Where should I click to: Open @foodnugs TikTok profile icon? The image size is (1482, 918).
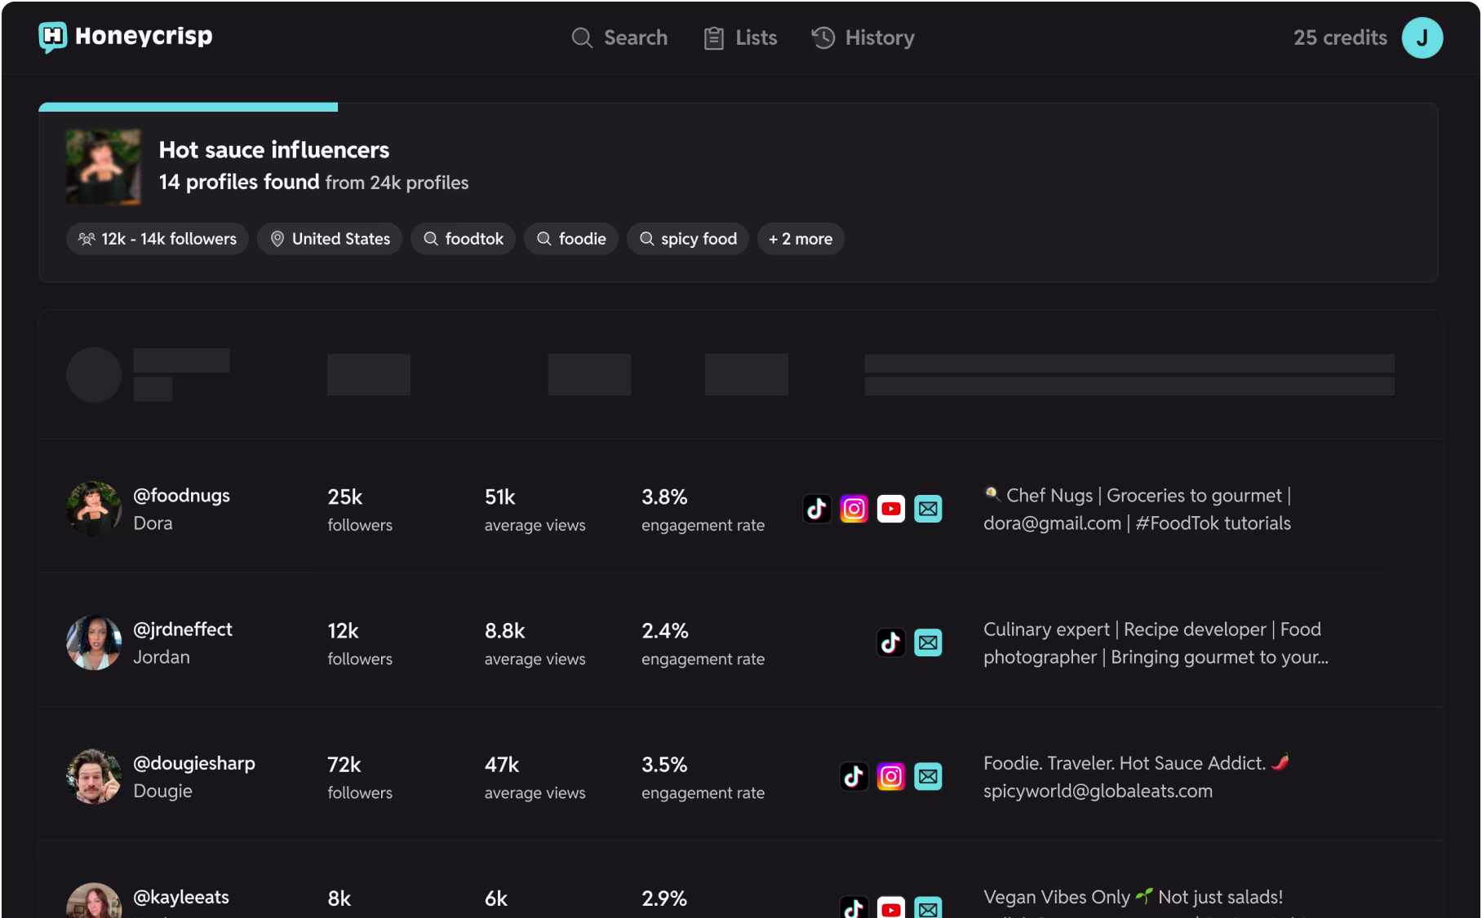[x=817, y=509]
